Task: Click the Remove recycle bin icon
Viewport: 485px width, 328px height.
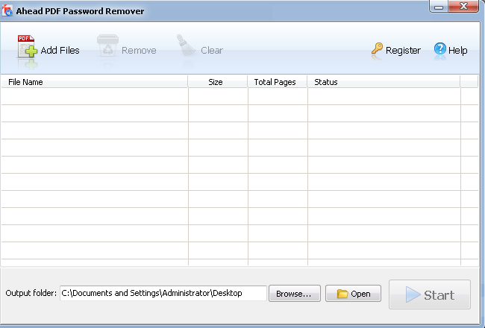Action: point(107,45)
